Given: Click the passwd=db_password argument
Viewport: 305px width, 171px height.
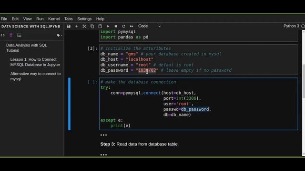Looking at the screenshot, I should point(187,109).
